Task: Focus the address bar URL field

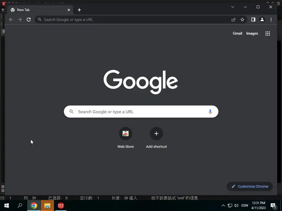Action: coord(133,20)
